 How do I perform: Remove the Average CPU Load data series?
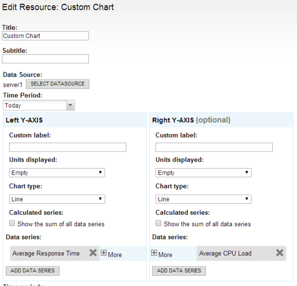[x=280, y=253]
